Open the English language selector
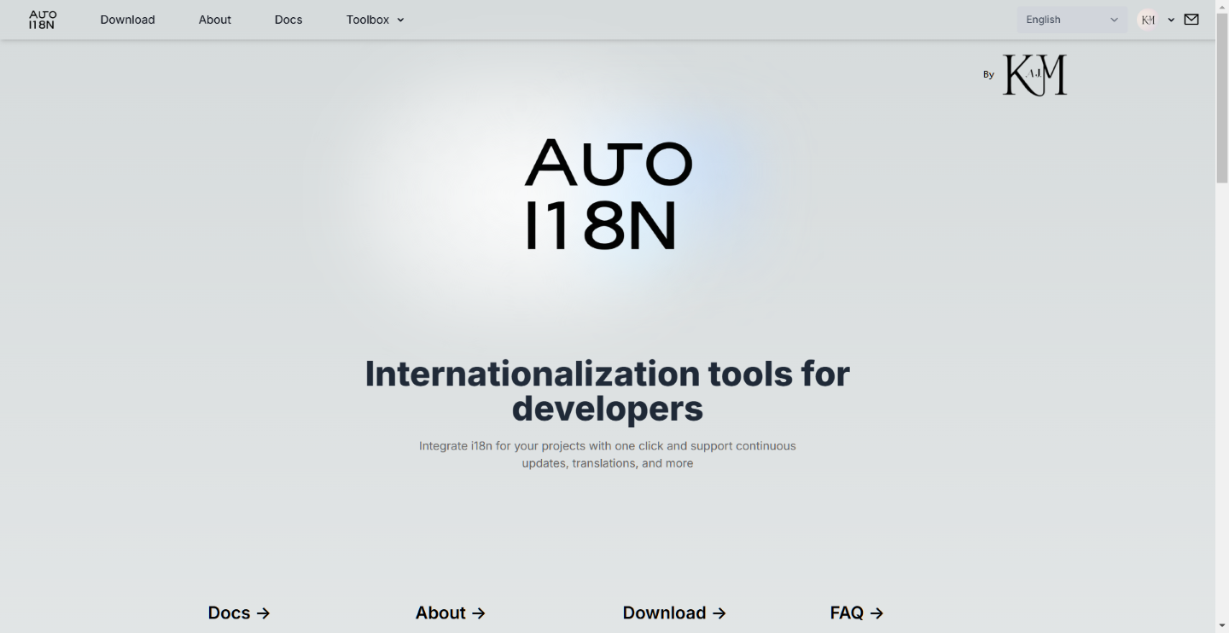This screenshot has height=633, width=1229. coord(1071,19)
